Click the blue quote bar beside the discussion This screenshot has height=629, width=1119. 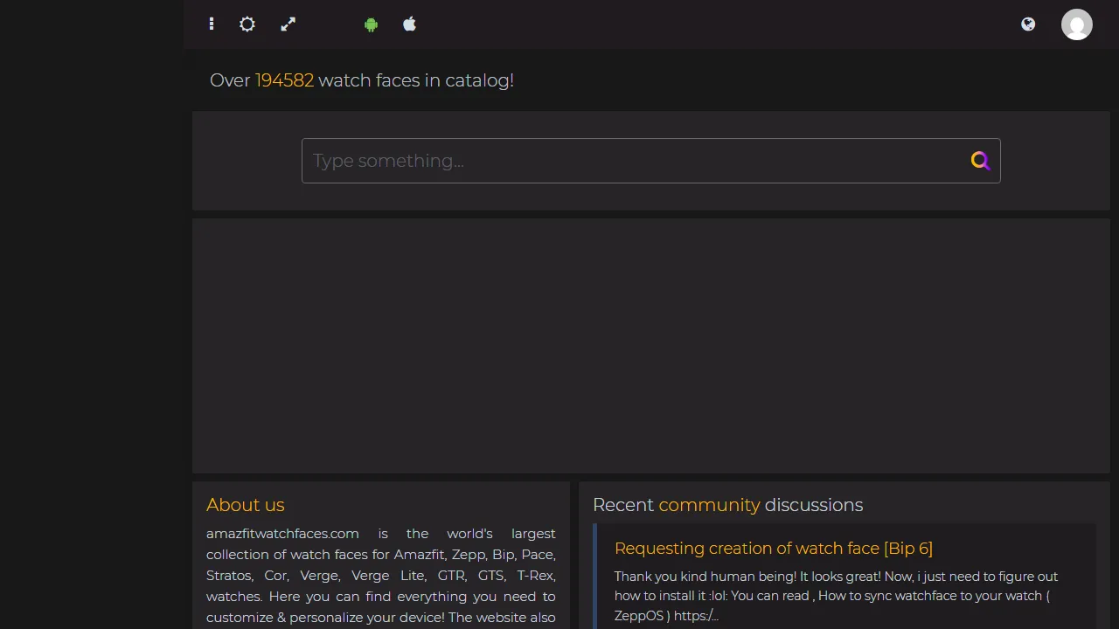[x=594, y=577]
